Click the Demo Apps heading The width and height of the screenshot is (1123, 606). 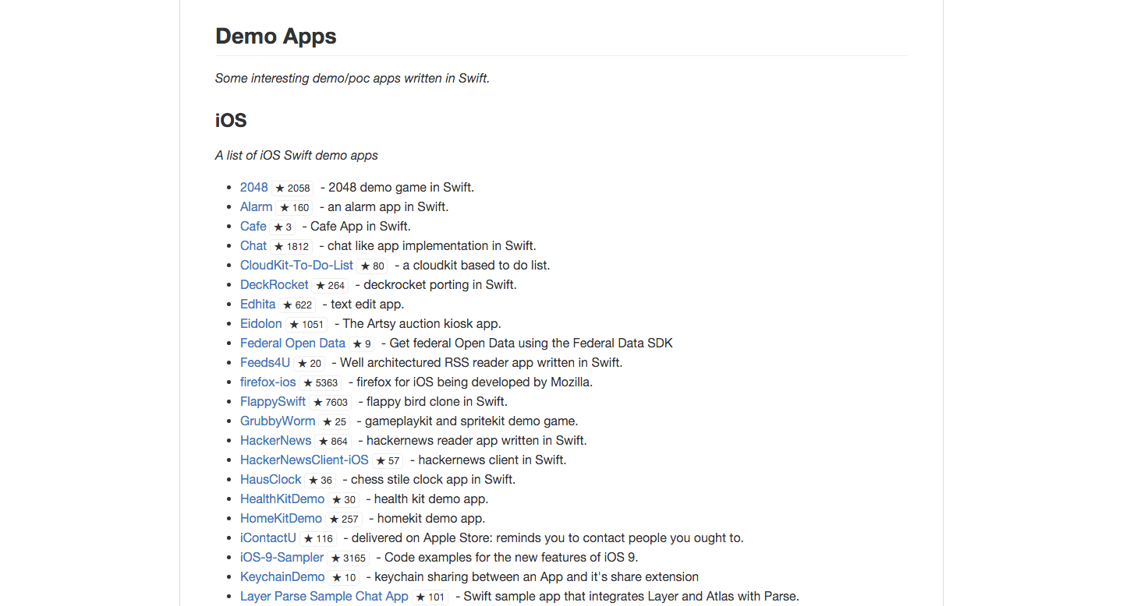pyautogui.click(x=276, y=36)
